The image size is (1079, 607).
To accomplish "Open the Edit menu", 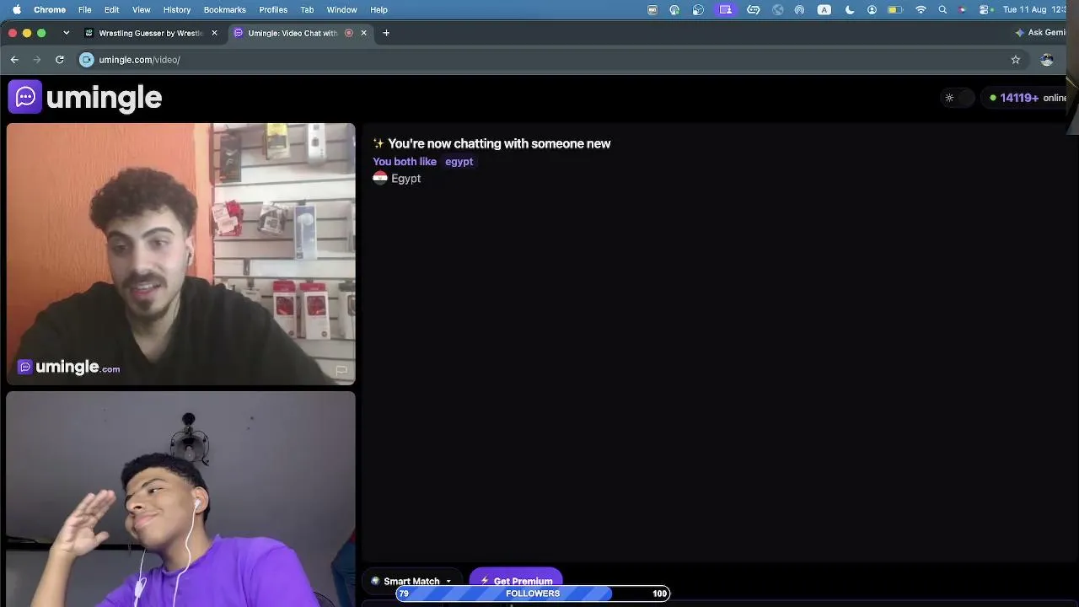I will pyautogui.click(x=112, y=9).
